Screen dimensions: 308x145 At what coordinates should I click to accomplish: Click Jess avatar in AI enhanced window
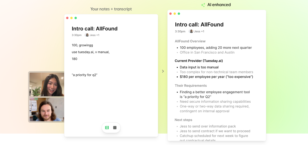point(191,31)
